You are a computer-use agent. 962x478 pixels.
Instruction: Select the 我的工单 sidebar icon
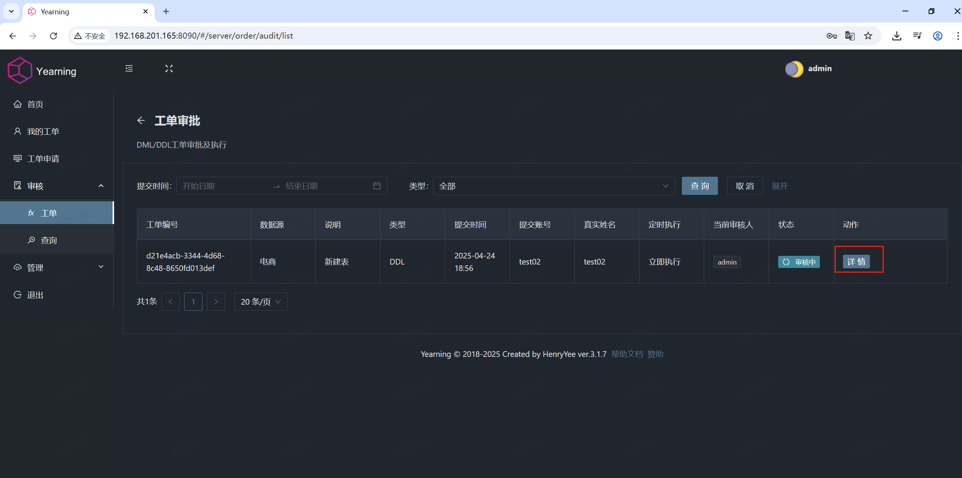point(18,131)
